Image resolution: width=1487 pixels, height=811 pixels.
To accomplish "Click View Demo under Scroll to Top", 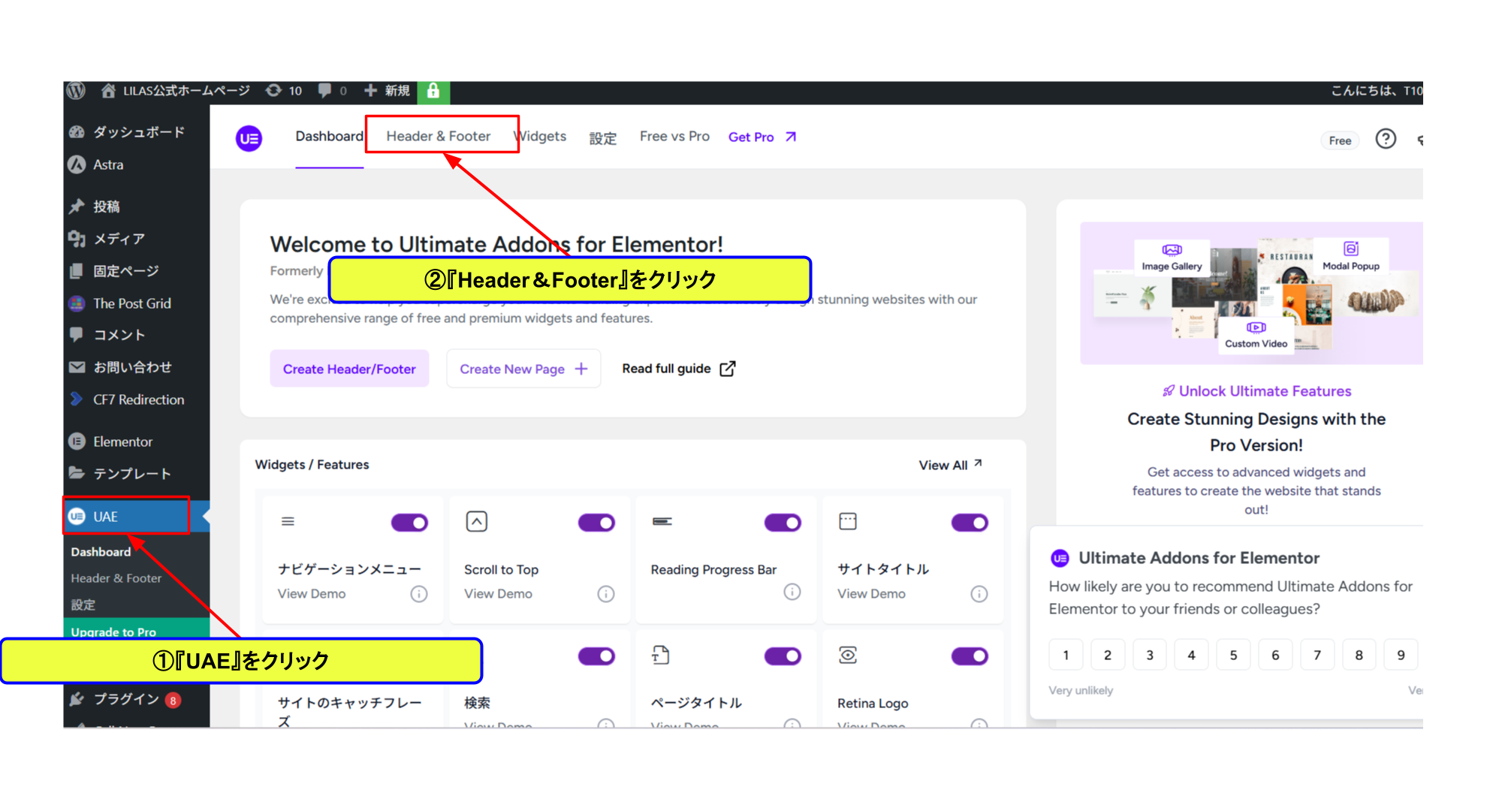I will click(x=498, y=594).
